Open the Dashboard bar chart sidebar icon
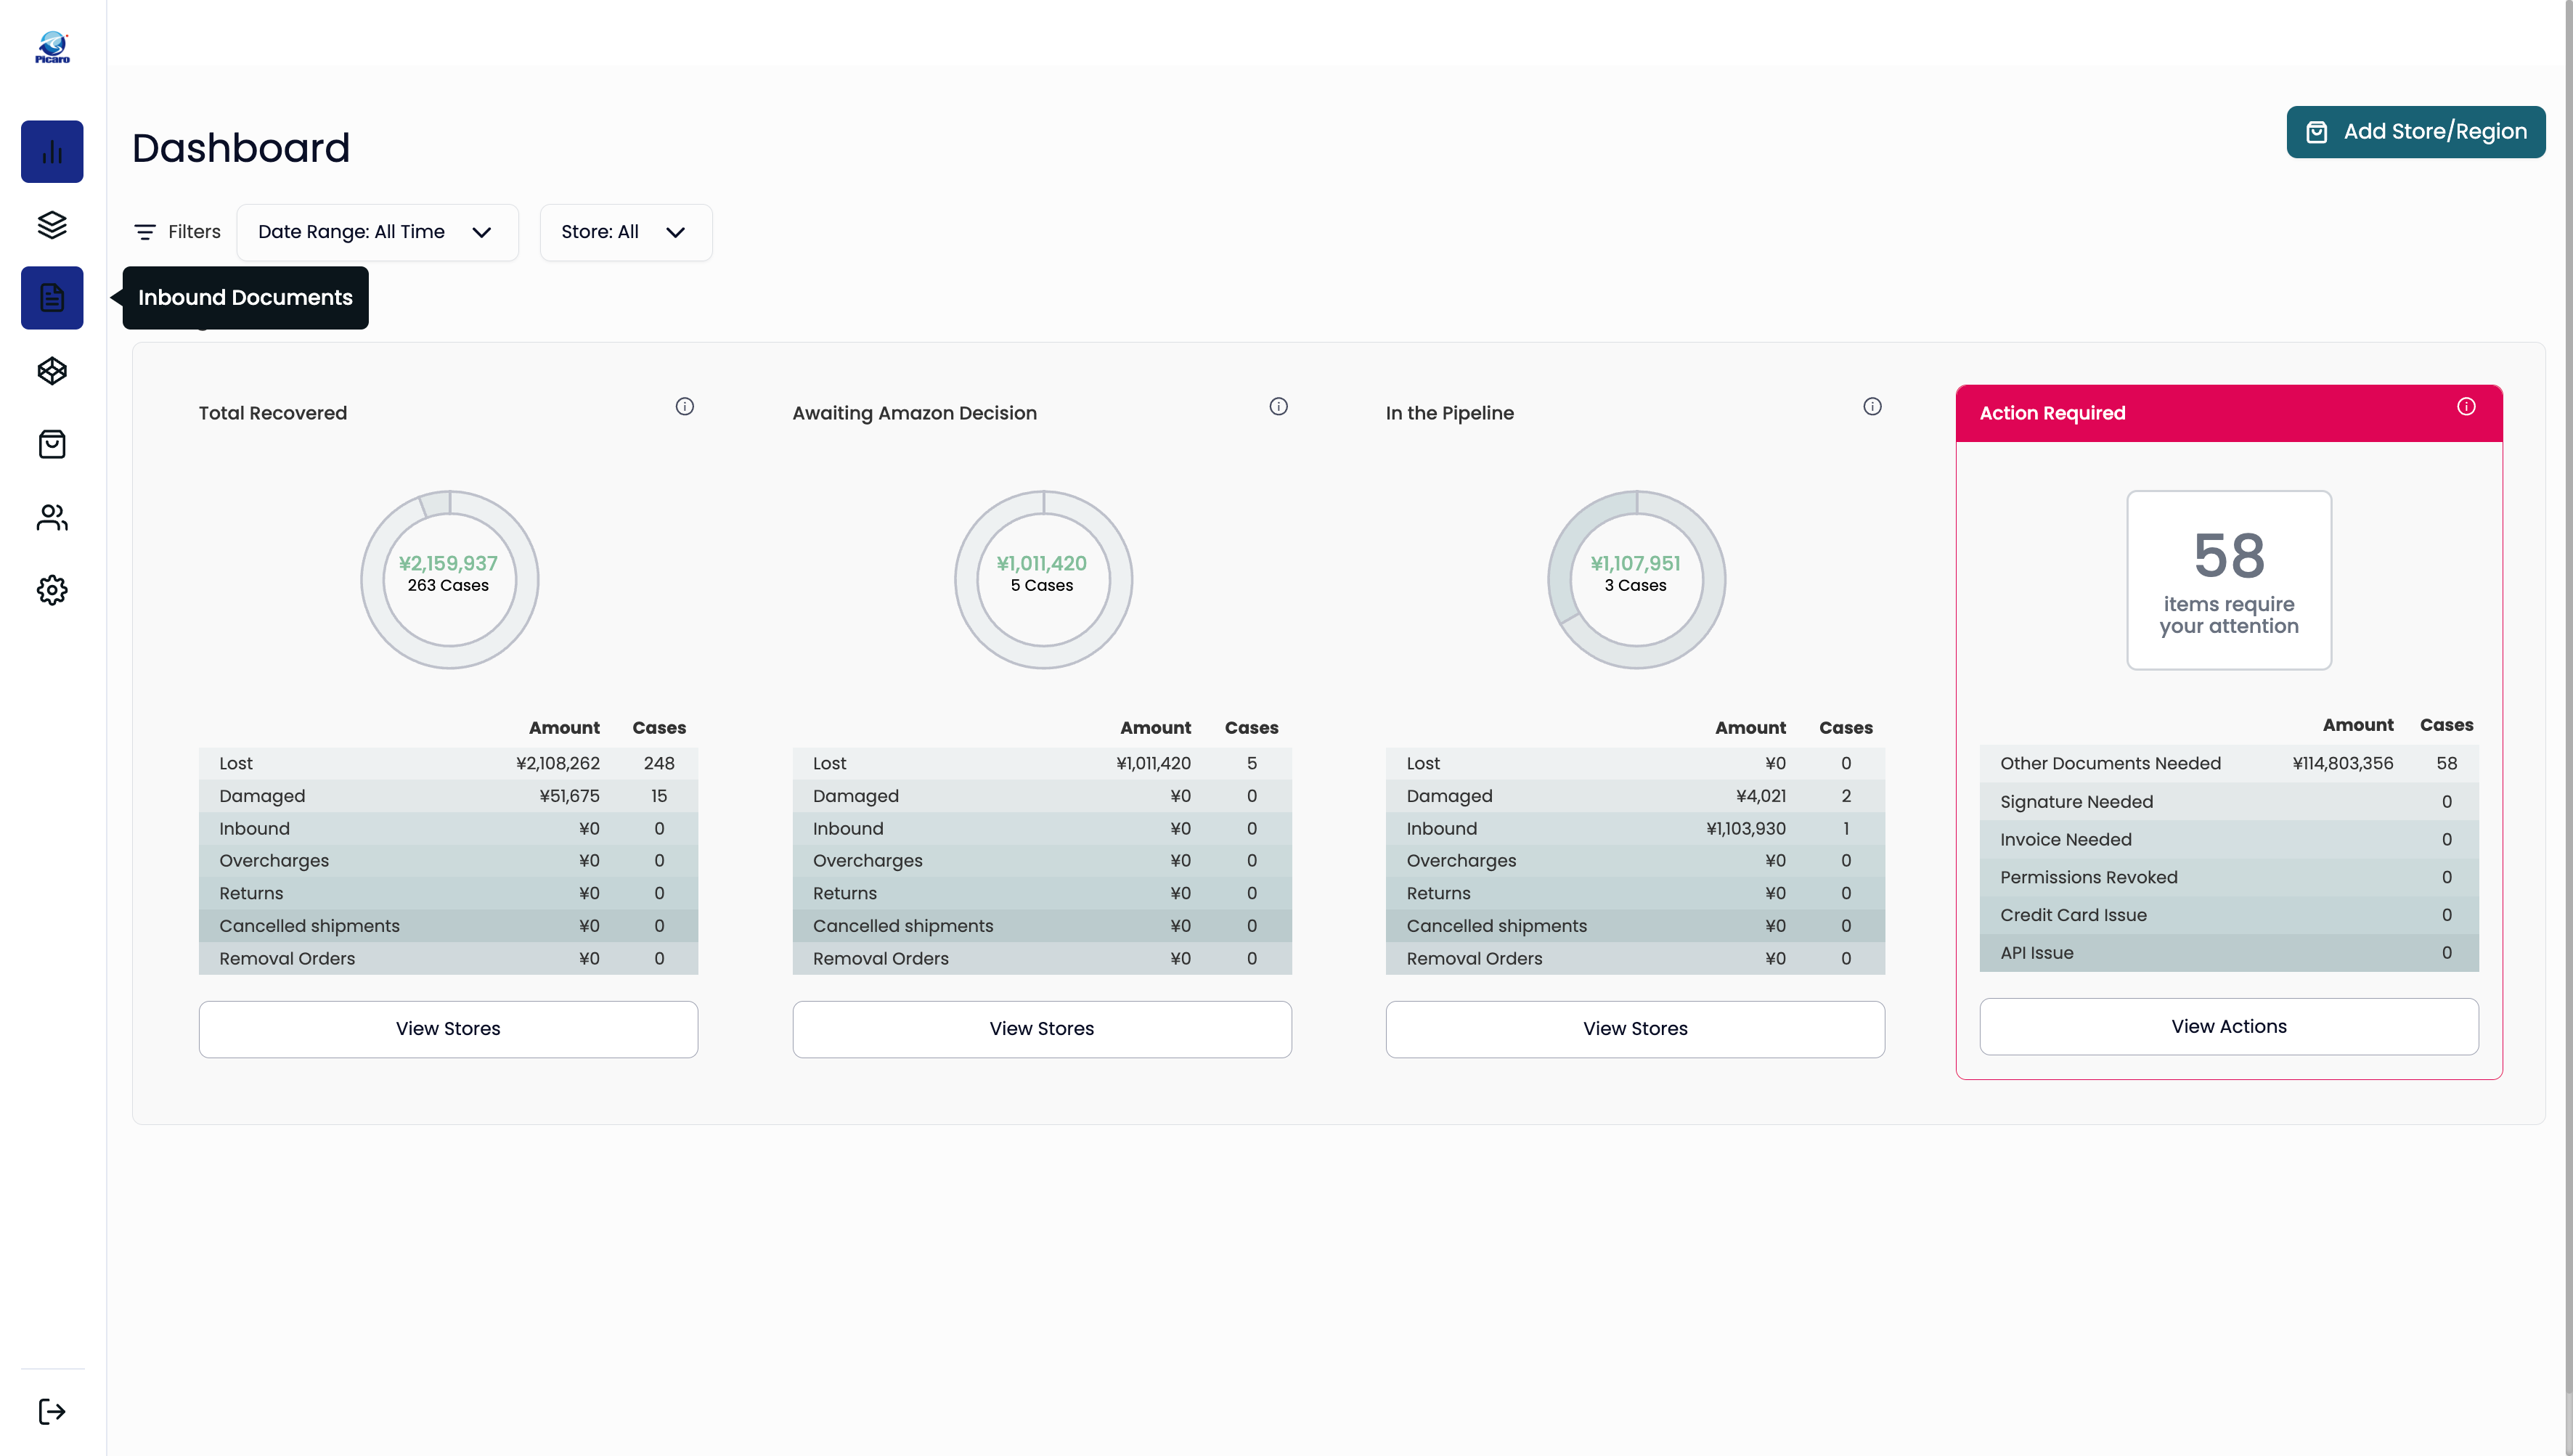This screenshot has height=1456, width=2573. (52, 152)
